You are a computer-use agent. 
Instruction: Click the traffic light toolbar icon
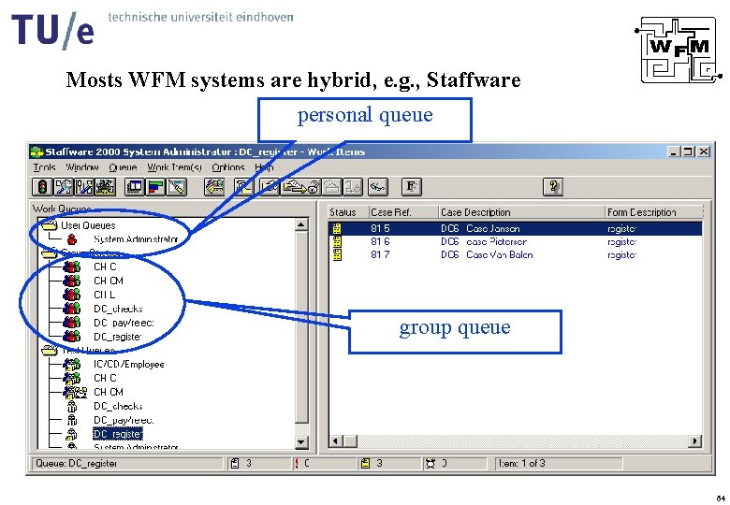(42, 187)
